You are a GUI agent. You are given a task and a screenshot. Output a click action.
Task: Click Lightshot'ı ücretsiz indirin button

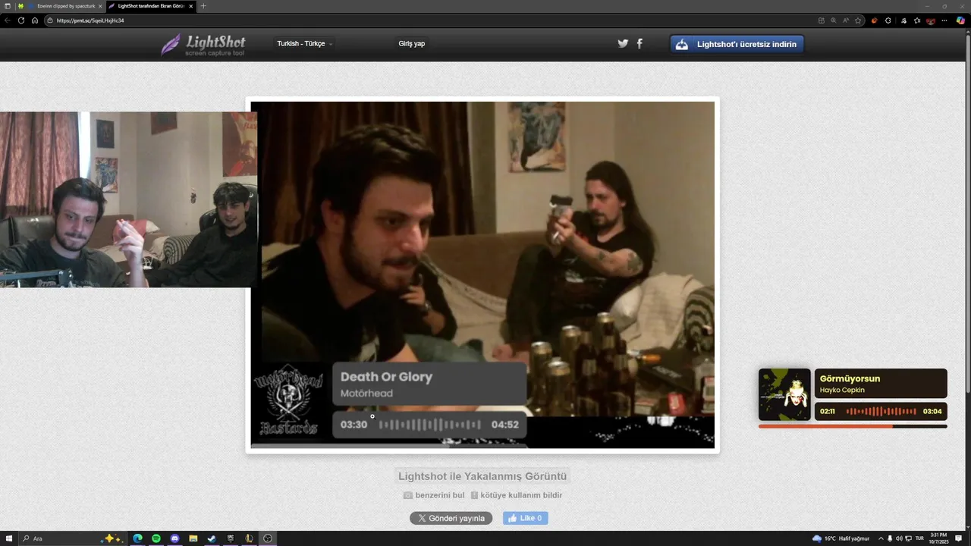[737, 44]
